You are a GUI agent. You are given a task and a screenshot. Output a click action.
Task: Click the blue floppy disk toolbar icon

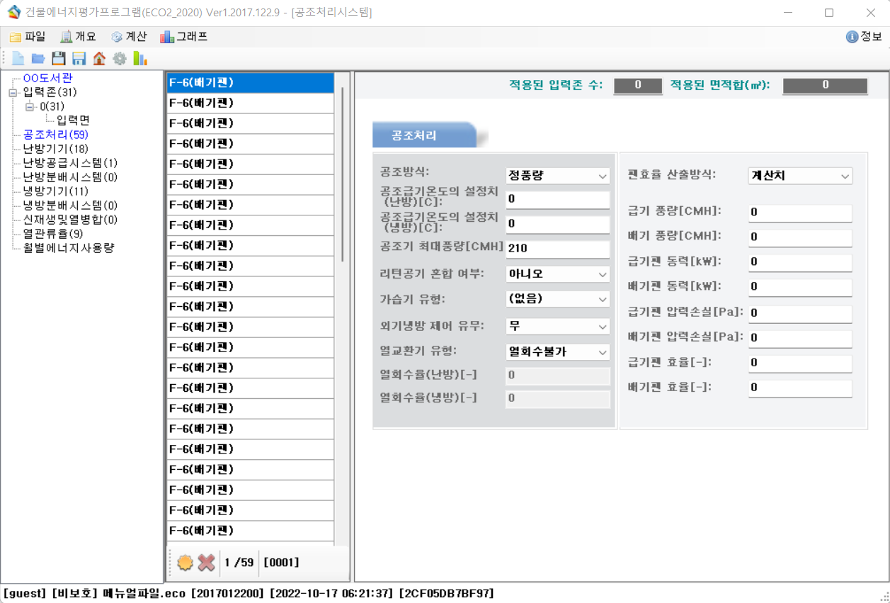pyautogui.click(x=79, y=59)
